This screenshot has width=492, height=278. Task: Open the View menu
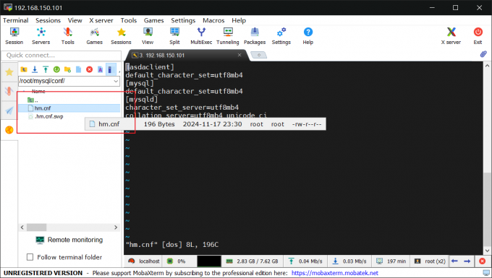[x=75, y=20]
